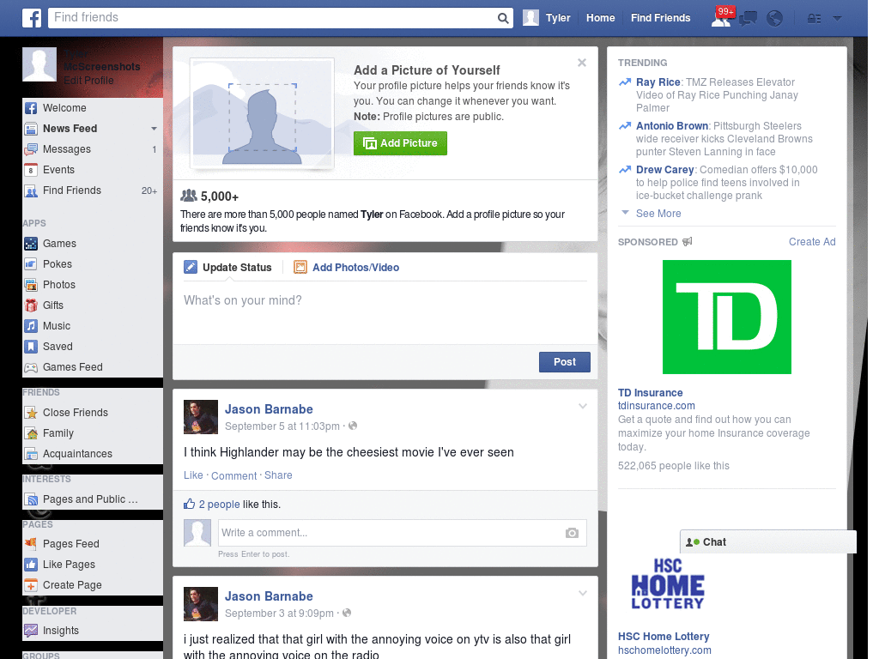Click the Games Feed controller icon
The height and width of the screenshot is (659, 879).
tap(31, 367)
